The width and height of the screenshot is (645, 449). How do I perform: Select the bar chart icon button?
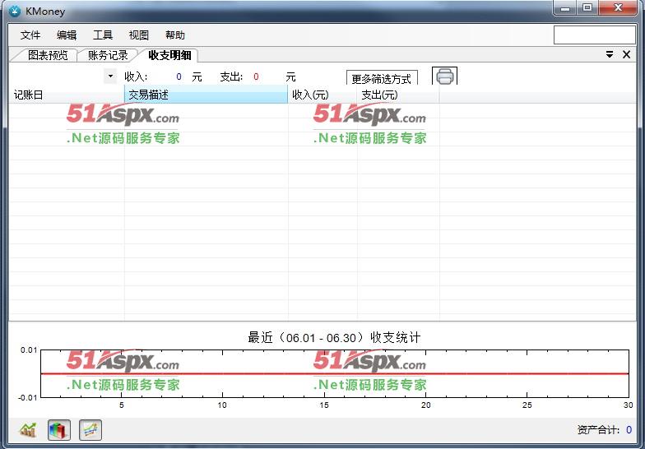click(59, 430)
